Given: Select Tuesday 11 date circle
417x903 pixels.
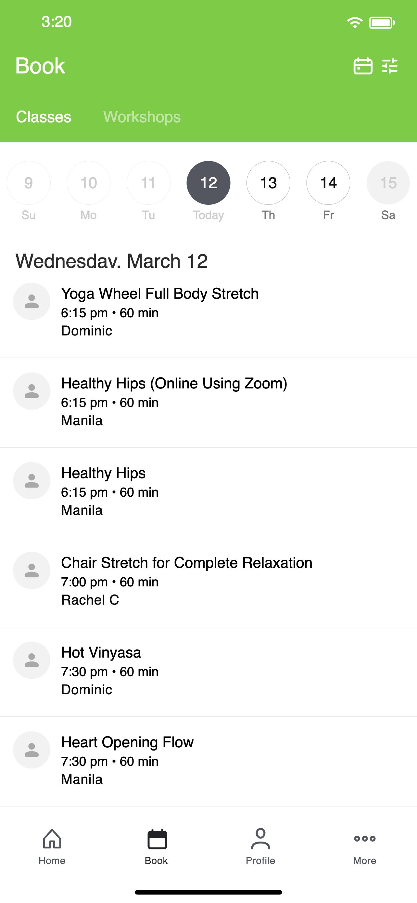Looking at the screenshot, I should click(148, 183).
